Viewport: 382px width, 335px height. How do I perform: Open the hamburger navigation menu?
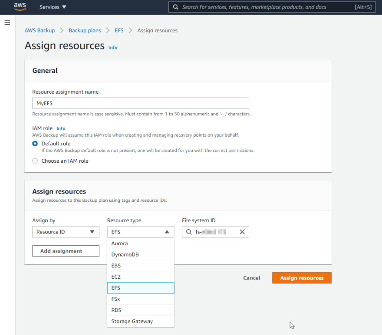coord(7,23)
